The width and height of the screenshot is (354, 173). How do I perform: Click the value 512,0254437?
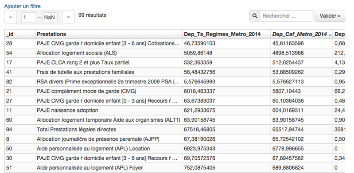tap(288, 62)
